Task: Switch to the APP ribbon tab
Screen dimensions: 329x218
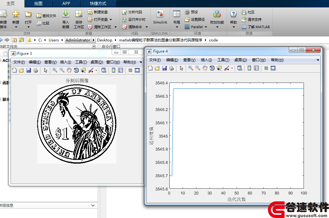Action: tap(66, 4)
